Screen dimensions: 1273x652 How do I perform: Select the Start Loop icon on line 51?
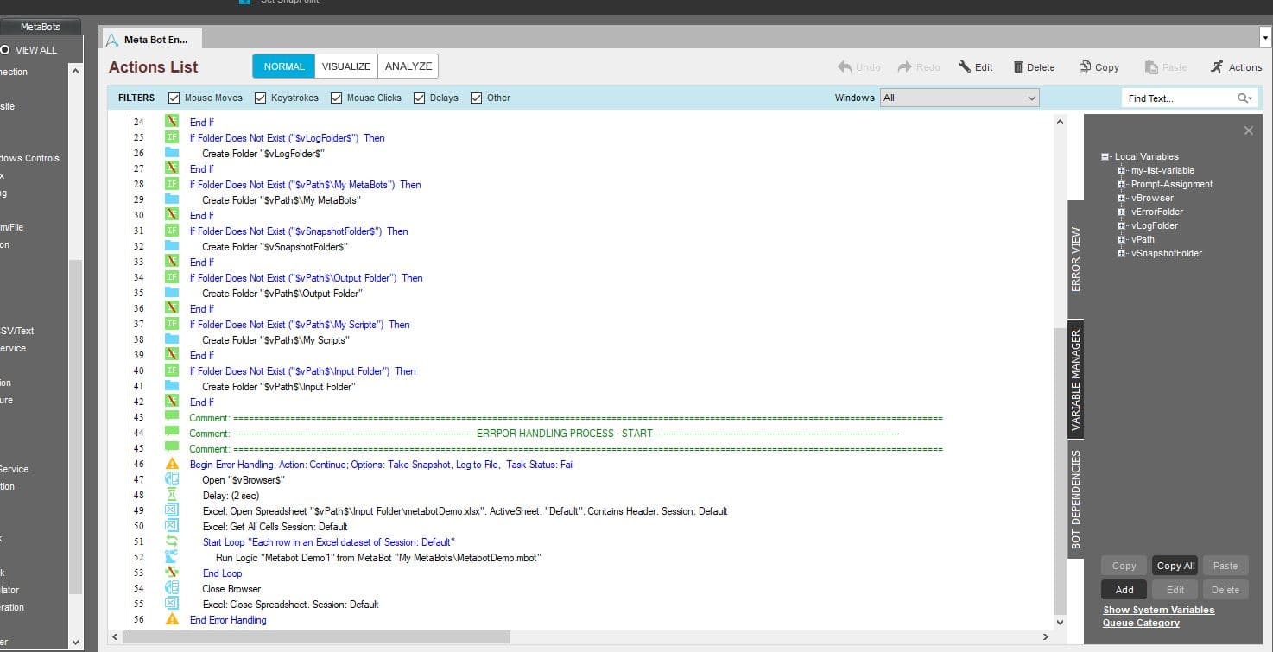click(x=172, y=541)
